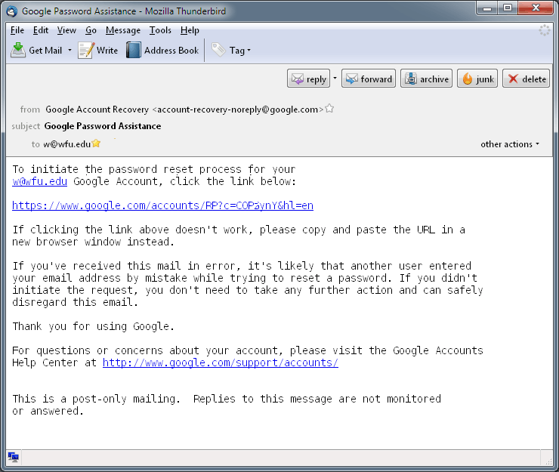Screen dimensions: 559x472
Task: Archive this message
Action: (x=426, y=79)
